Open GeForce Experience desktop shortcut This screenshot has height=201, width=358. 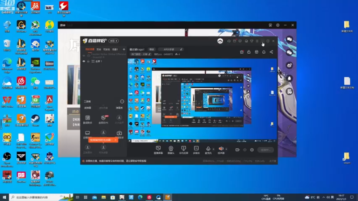coord(35,66)
